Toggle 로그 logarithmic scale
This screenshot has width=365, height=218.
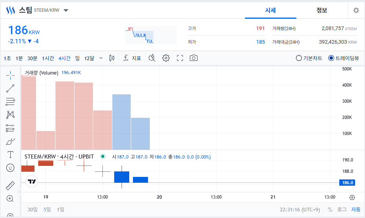coord(342,210)
